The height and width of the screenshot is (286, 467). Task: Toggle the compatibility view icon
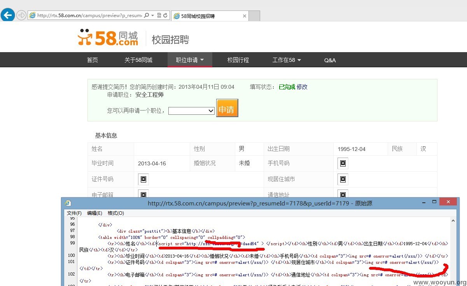coord(159,16)
